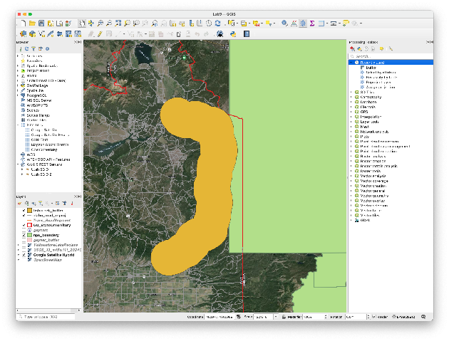Toggle visibility of the road reproj line layer

(24, 216)
